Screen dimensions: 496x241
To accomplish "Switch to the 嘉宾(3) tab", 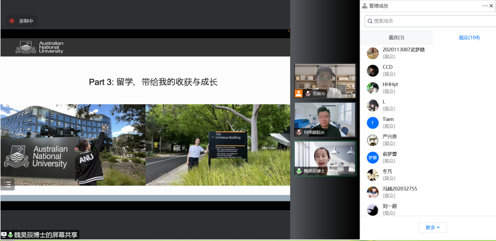I will tap(396, 38).
